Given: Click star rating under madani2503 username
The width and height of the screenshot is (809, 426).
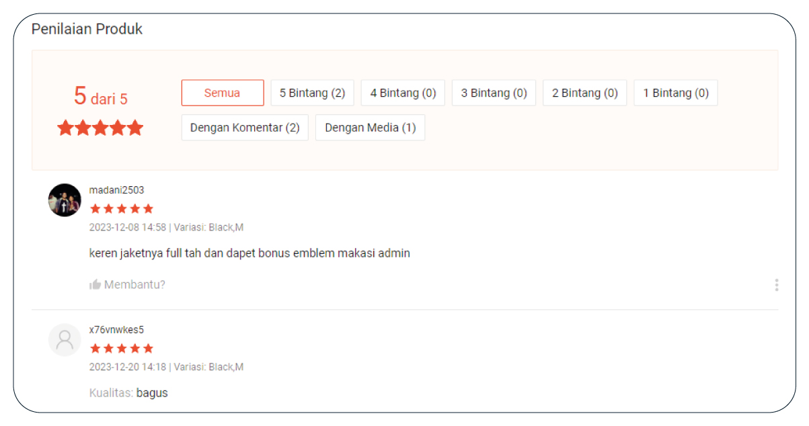Looking at the screenshot, I should click(x=122, y=209).
